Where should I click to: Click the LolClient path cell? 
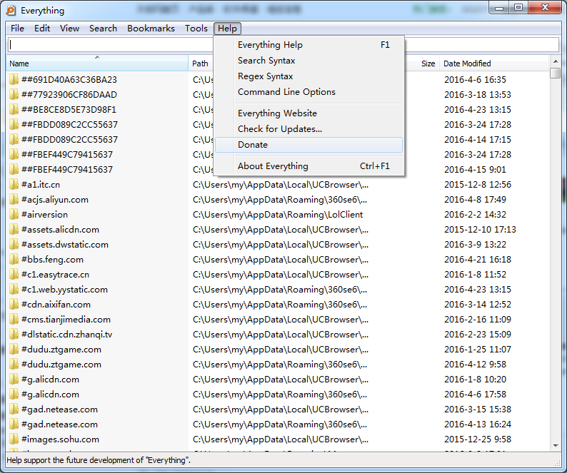click(x=278, y=215)
